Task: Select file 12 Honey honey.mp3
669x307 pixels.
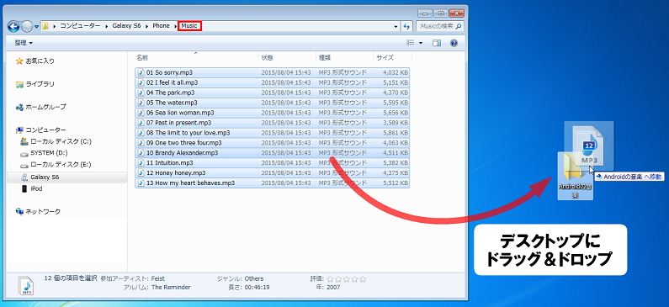Action: [x=272, y=172]
